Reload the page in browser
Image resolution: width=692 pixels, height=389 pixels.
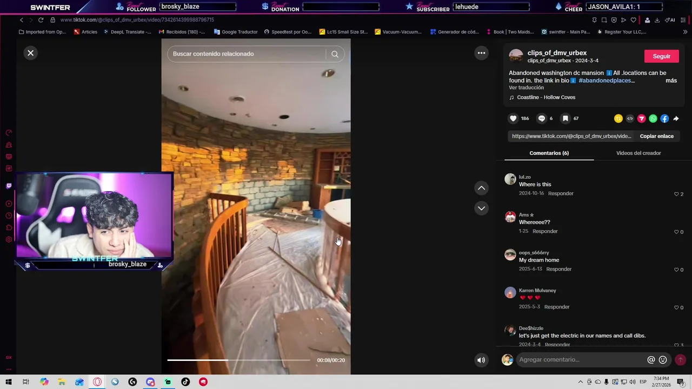41,20
